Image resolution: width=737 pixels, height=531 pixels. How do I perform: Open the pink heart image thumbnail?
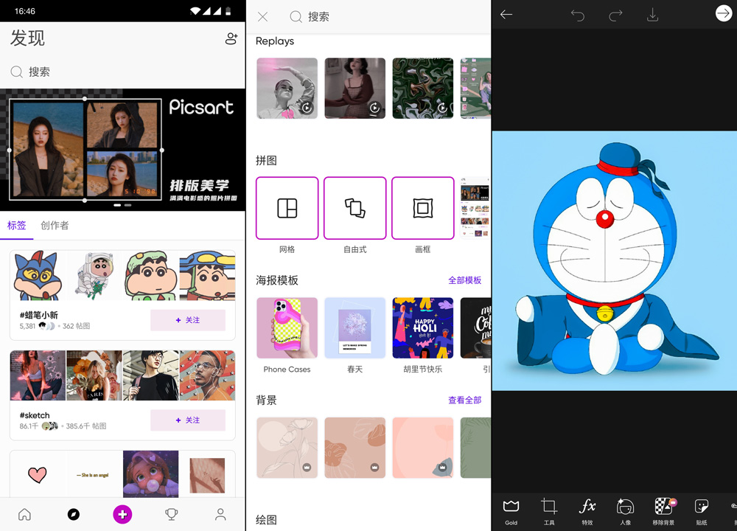tap(38, 474)
